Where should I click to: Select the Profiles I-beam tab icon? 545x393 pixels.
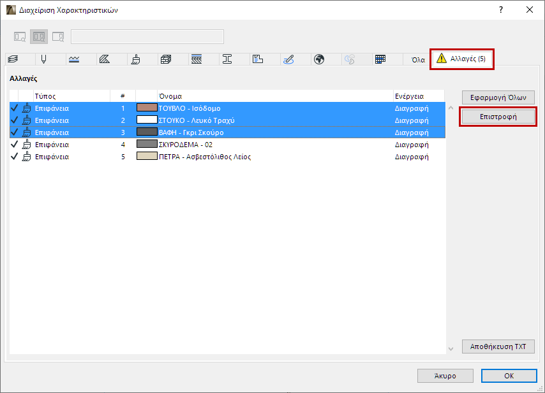click(227, 59)
